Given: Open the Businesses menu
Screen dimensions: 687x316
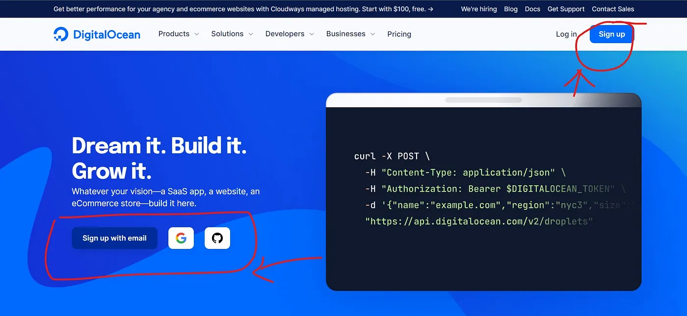Looking at the screenshot, I should (350, 34).
